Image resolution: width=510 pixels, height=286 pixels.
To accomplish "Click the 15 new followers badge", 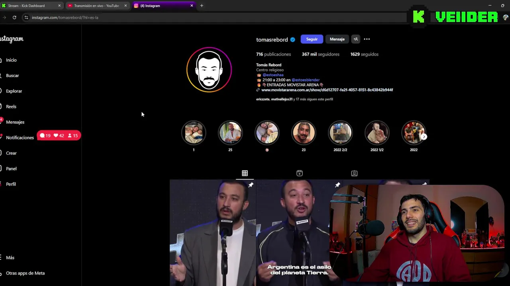I will click(73, 135).
